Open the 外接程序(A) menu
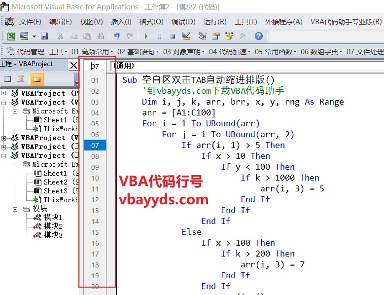The width and height of the screenshot is (384, 295). click(283, 22)
